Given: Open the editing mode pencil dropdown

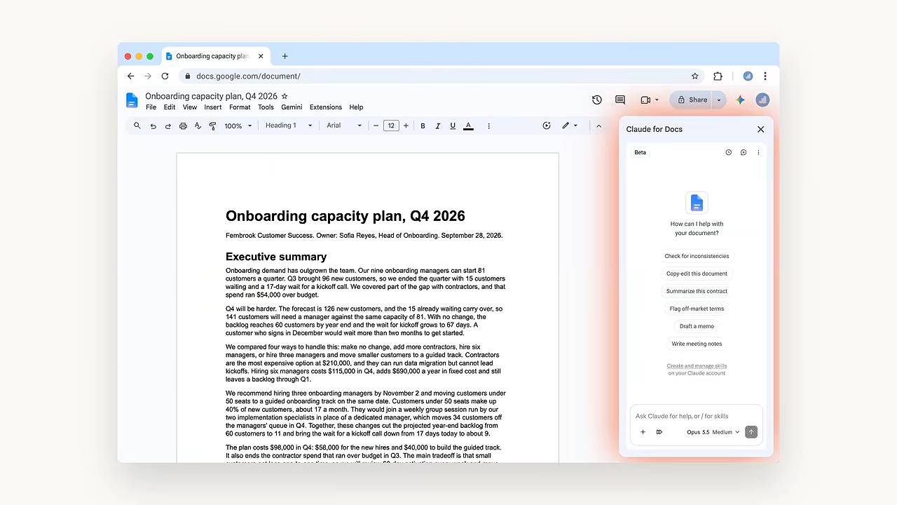Looking at the screenshot, I should (570, 126).
